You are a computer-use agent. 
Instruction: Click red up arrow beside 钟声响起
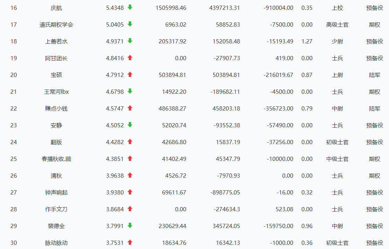(130, 192)
